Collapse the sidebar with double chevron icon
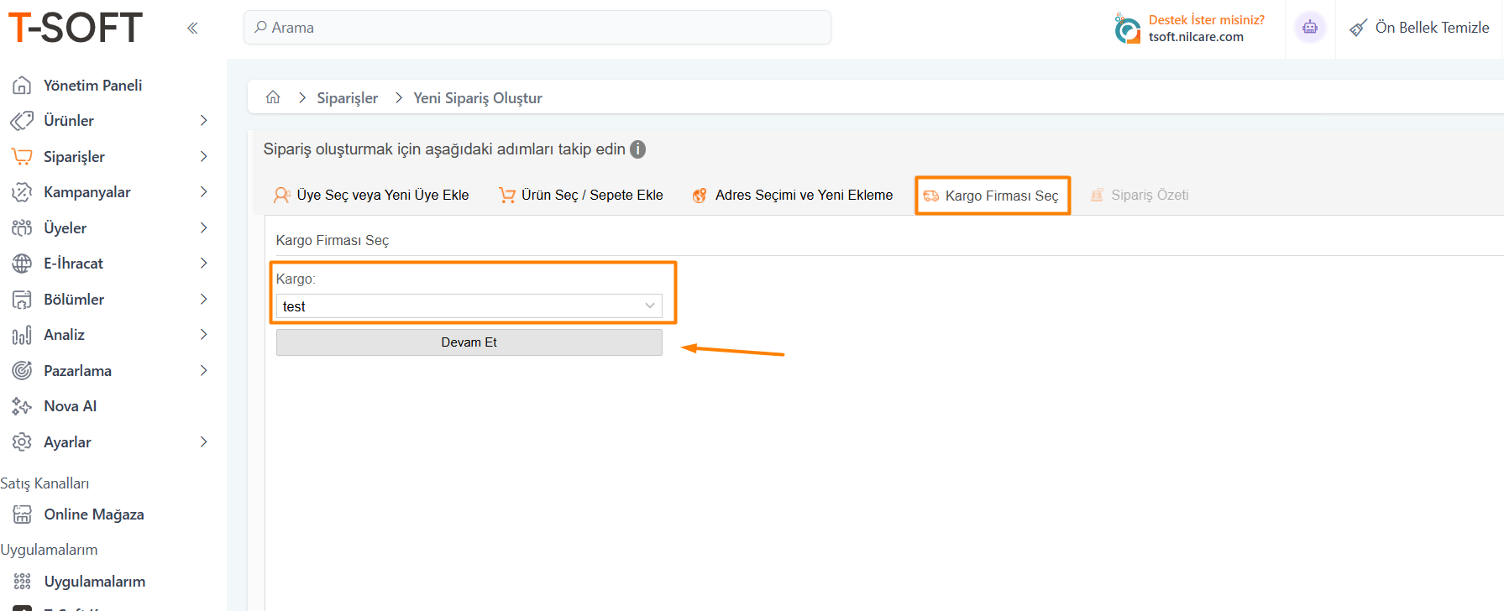 click(x=192, y=28)
